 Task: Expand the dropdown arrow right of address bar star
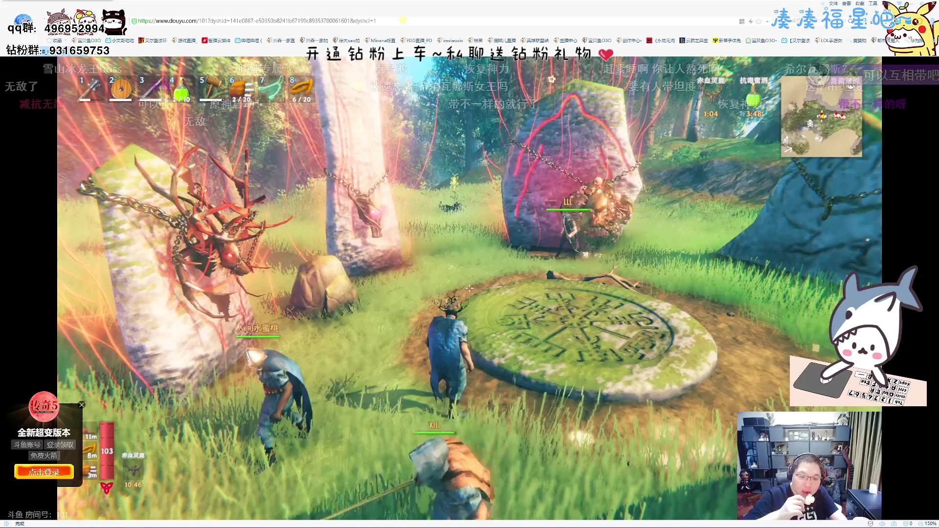(x=766, y=21)
